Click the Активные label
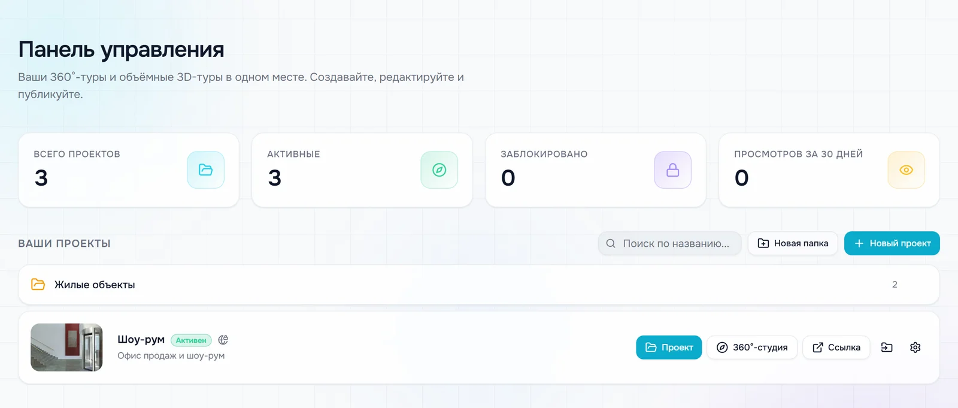This screenshot has height=408, width=958. (x=293, y=154)
